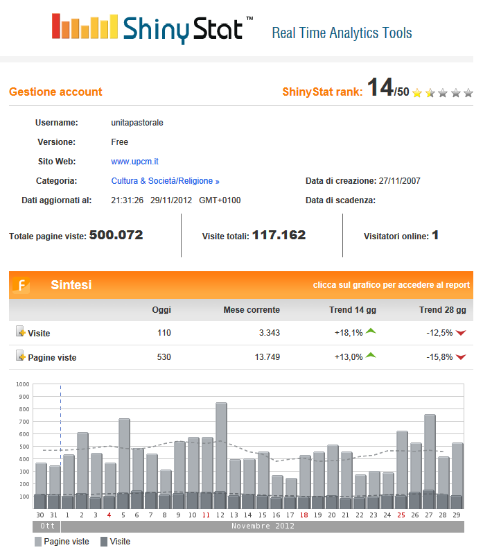483x559 pixels.
Task: Open the Visite report page icon
Action: point(21,332)
